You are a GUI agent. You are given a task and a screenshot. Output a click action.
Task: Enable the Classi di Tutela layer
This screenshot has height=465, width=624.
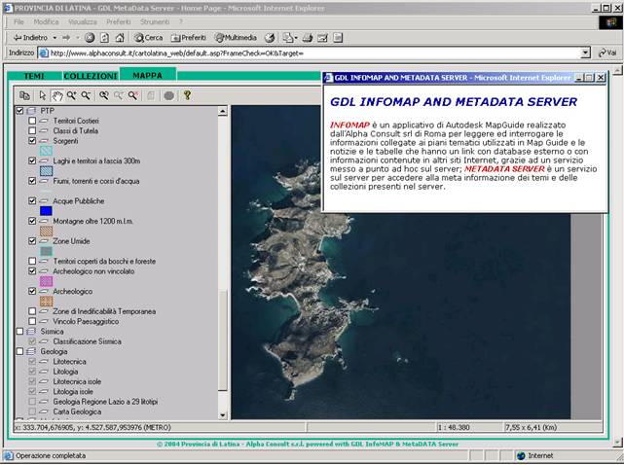click(32, 130)
